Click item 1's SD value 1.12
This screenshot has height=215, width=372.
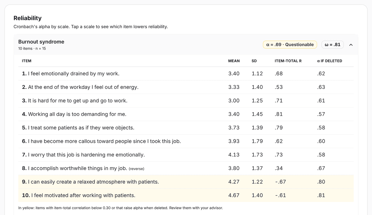[x=257, y=74]
